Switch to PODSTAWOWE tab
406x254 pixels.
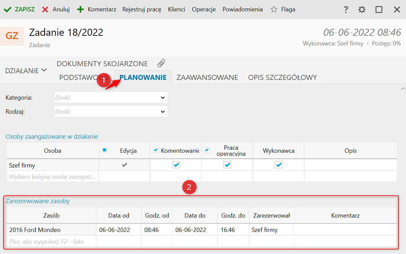85,78
